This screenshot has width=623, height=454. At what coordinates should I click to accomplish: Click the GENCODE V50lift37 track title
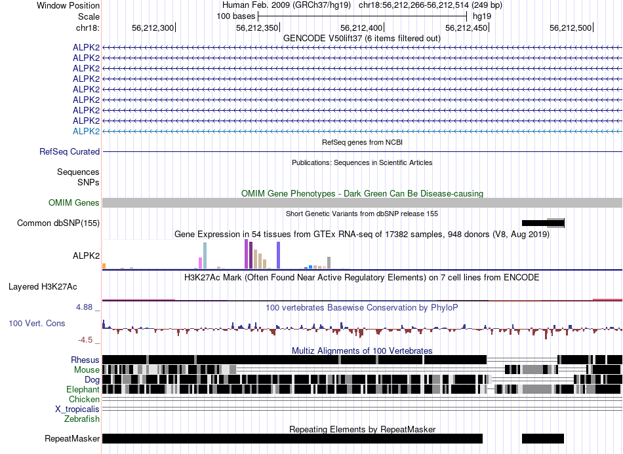pyautogui.click(x=361, y=39)
